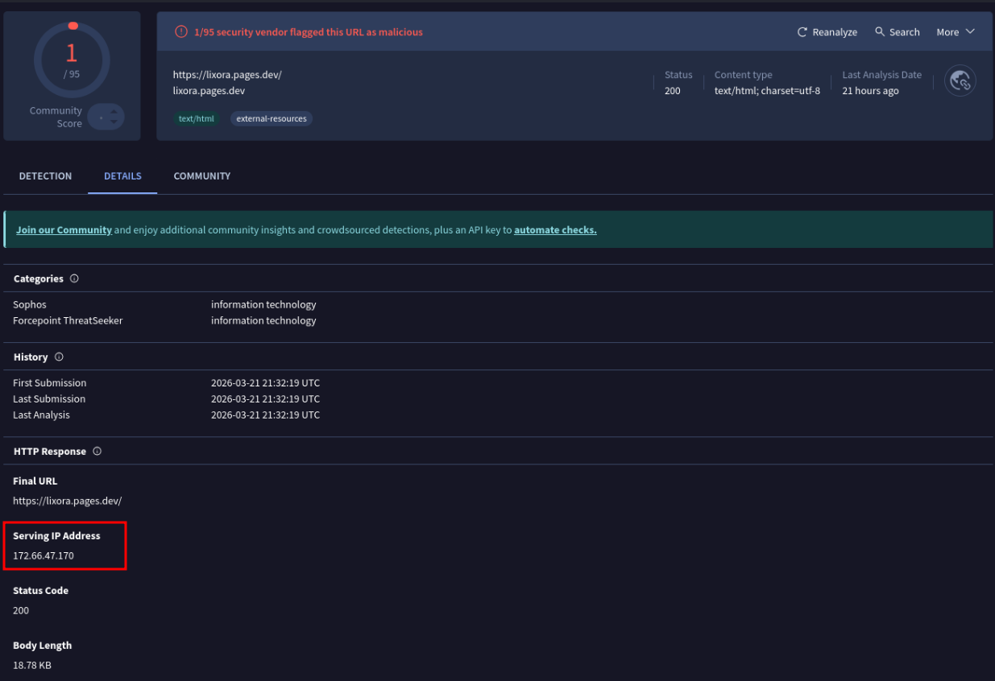Click the detection score circle gauge
This screenshot has width=995, height=681.
coord(72,60)
